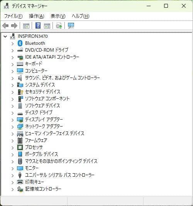This screenshot has height=206, width=193.
Task: Select ヒューマン インターフェイス デバイス label
Action: coord(54,133)
